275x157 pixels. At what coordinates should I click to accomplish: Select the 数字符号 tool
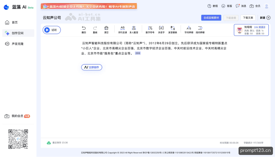(x=150, y=30)
